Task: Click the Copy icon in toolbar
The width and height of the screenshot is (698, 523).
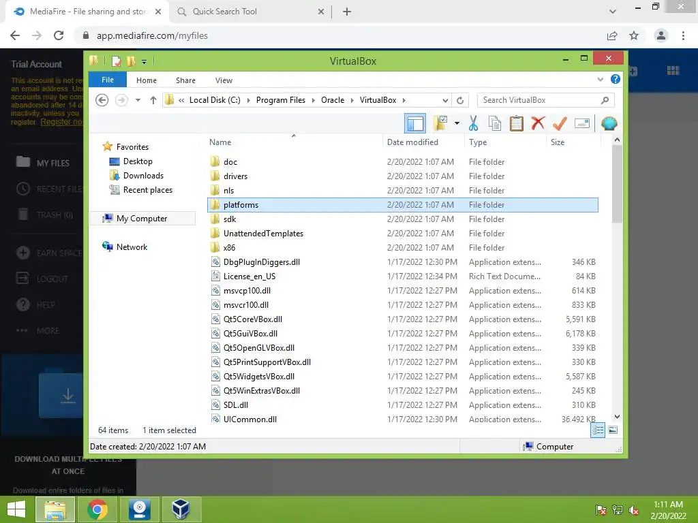Action: point(495,123)
